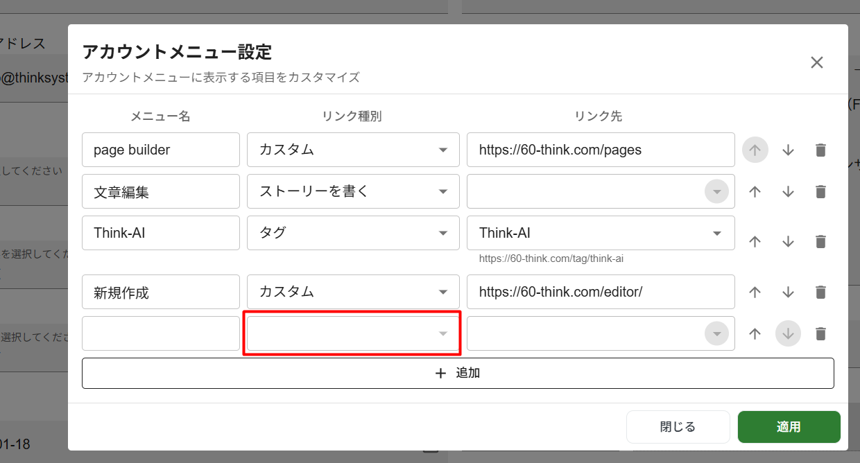Screen dimensions: 860x463
Task: Open link type dropdown for page builder
Action: 353,150
